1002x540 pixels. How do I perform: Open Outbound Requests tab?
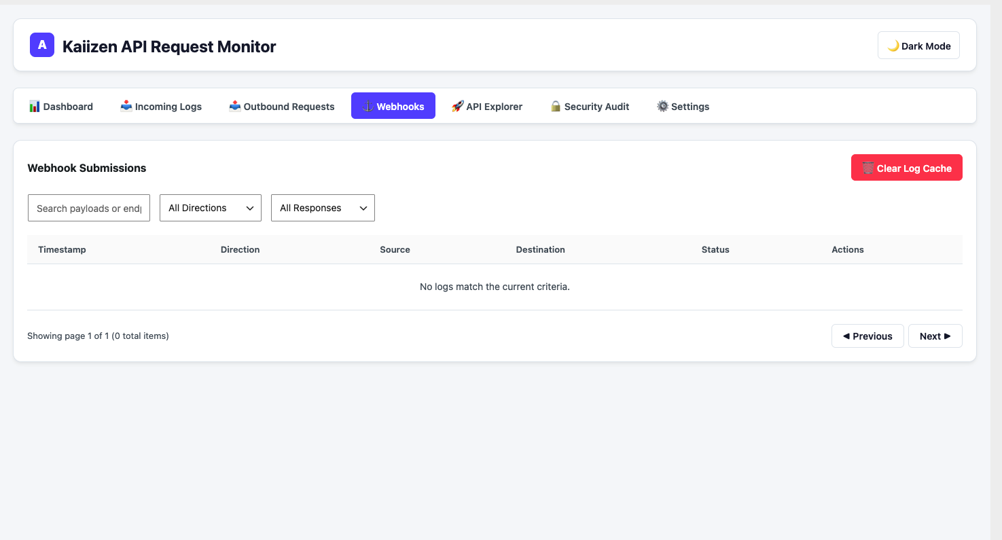tap(282, 106)
